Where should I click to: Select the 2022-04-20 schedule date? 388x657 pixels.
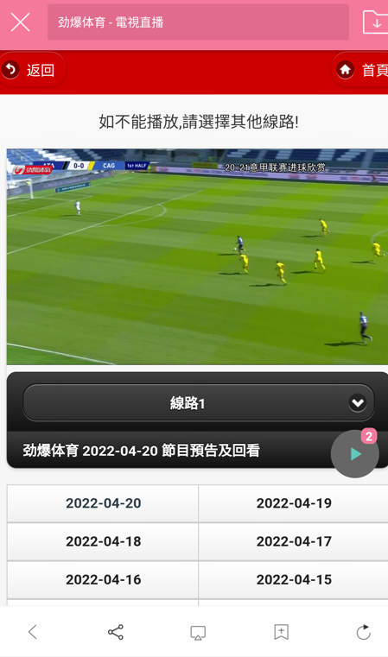coord(103,503)
